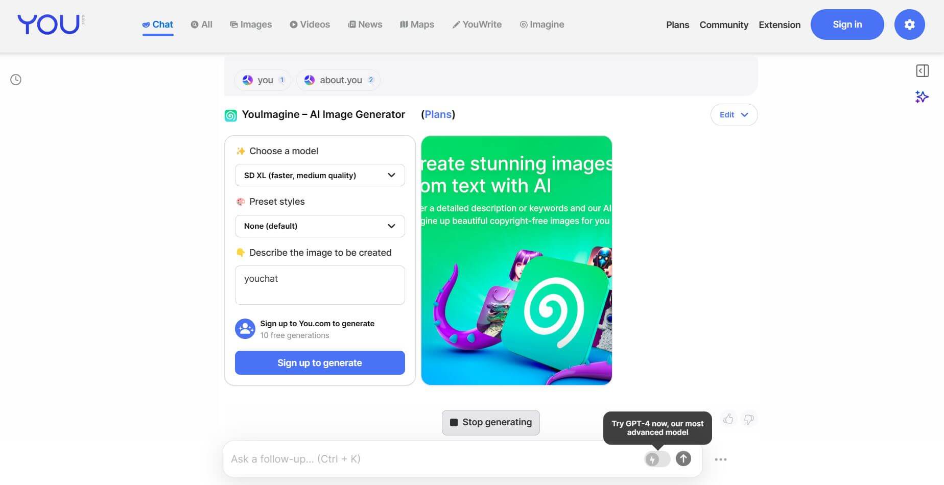Image resolution: width=944 pixels, height=485 pixels.
Task: Open the Maps tab
Action: (x=417, y=25)
